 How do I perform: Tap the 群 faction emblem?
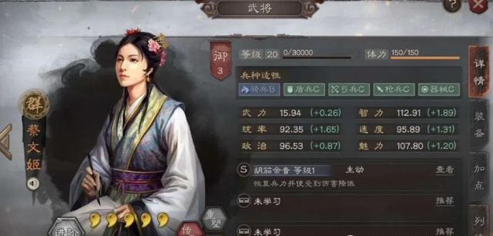pos(34,105)
